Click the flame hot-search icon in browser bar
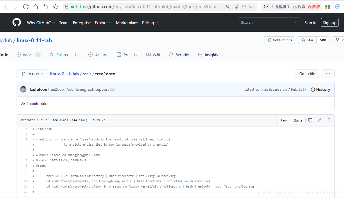The height and width of the screenshot is (198, 344). point(309,6)
